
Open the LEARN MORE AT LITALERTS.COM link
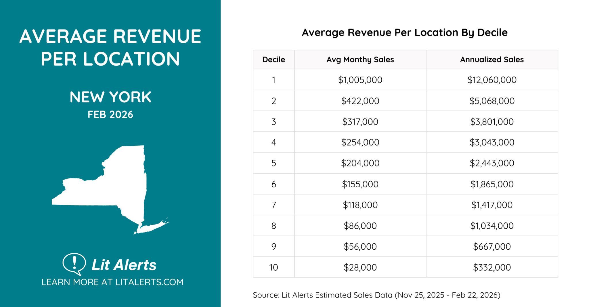112,282
